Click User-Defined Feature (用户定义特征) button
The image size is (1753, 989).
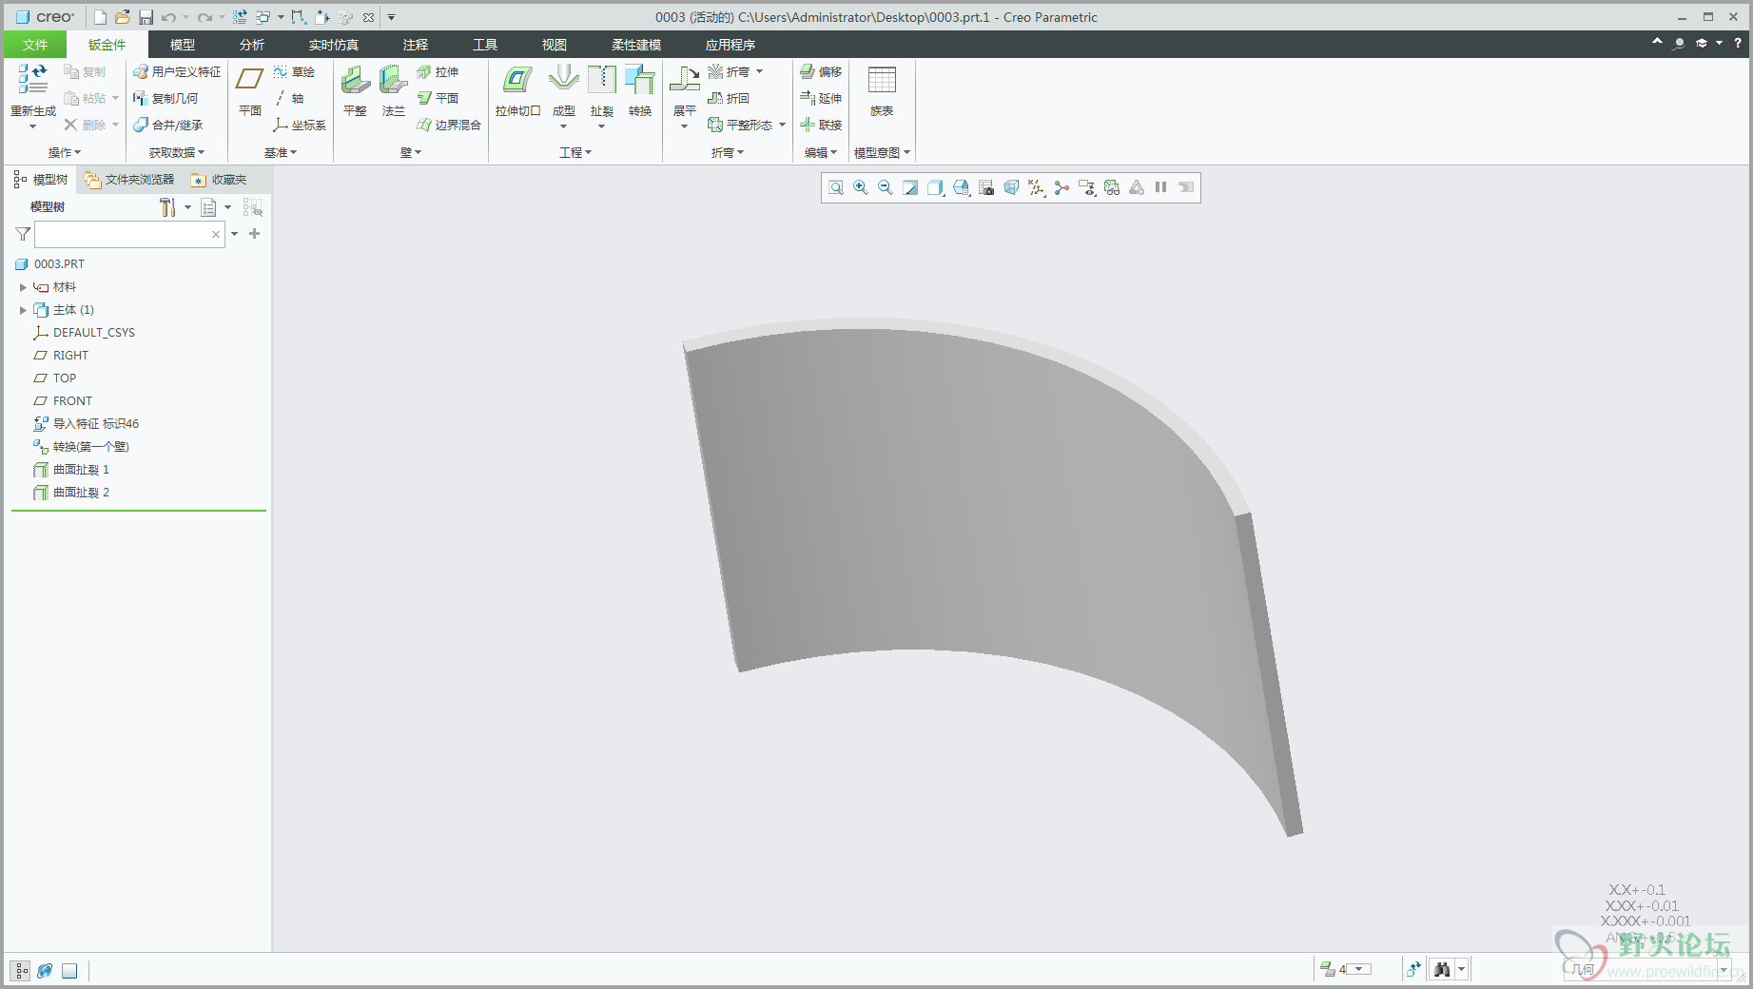(x=177, y=72)
